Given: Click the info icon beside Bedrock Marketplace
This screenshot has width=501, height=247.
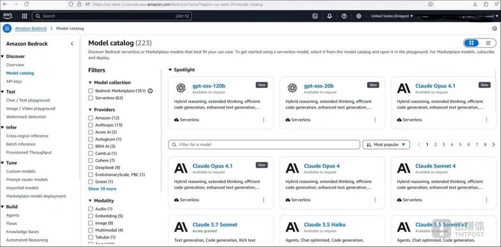Looking at the screenshot, I should 150,91.
